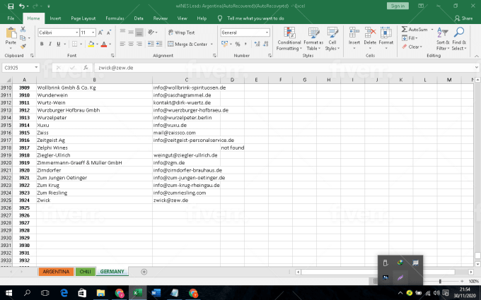Click the Share button
Viewport: 481px width, 300px height.
(463, 18)
